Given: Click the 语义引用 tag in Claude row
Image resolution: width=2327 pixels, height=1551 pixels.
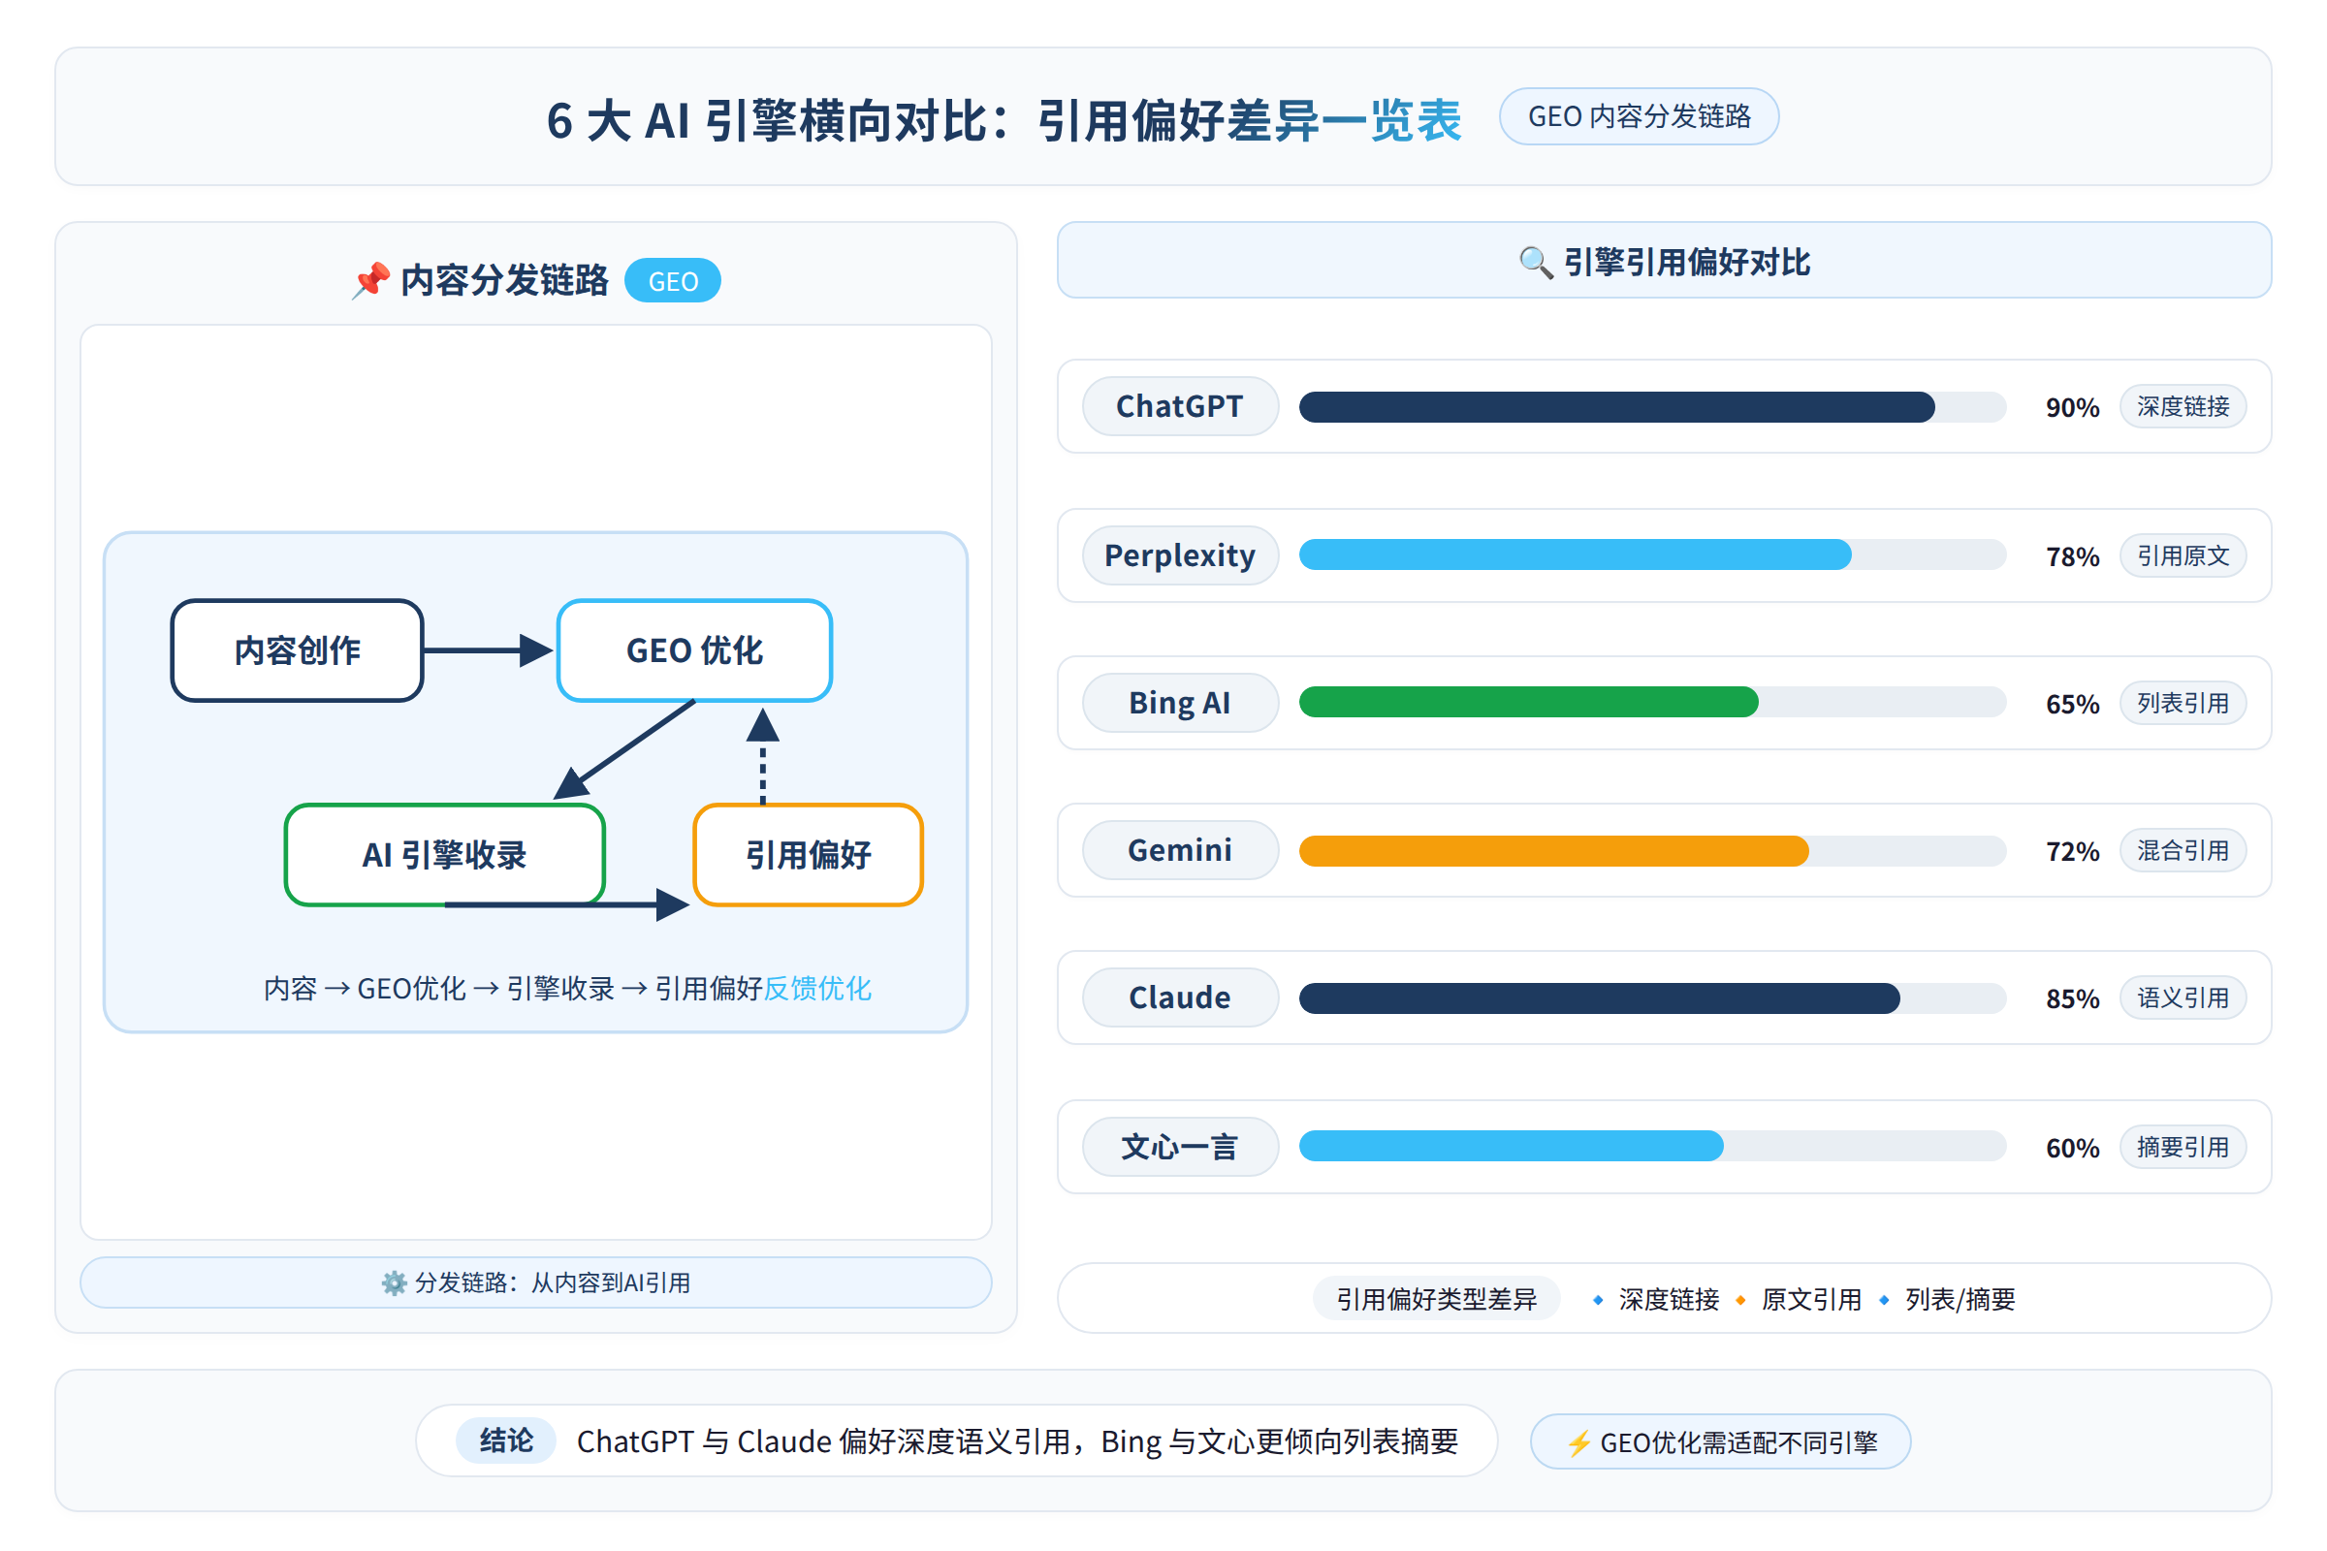Looking at the screenshot, I should tap(2183, 998).
